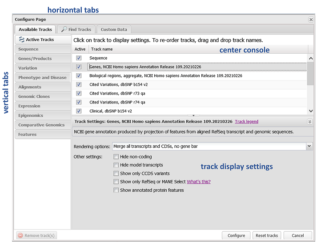Click the track list scrollbar thumb
Screen dimensions: 321x242
pos(311,74)
